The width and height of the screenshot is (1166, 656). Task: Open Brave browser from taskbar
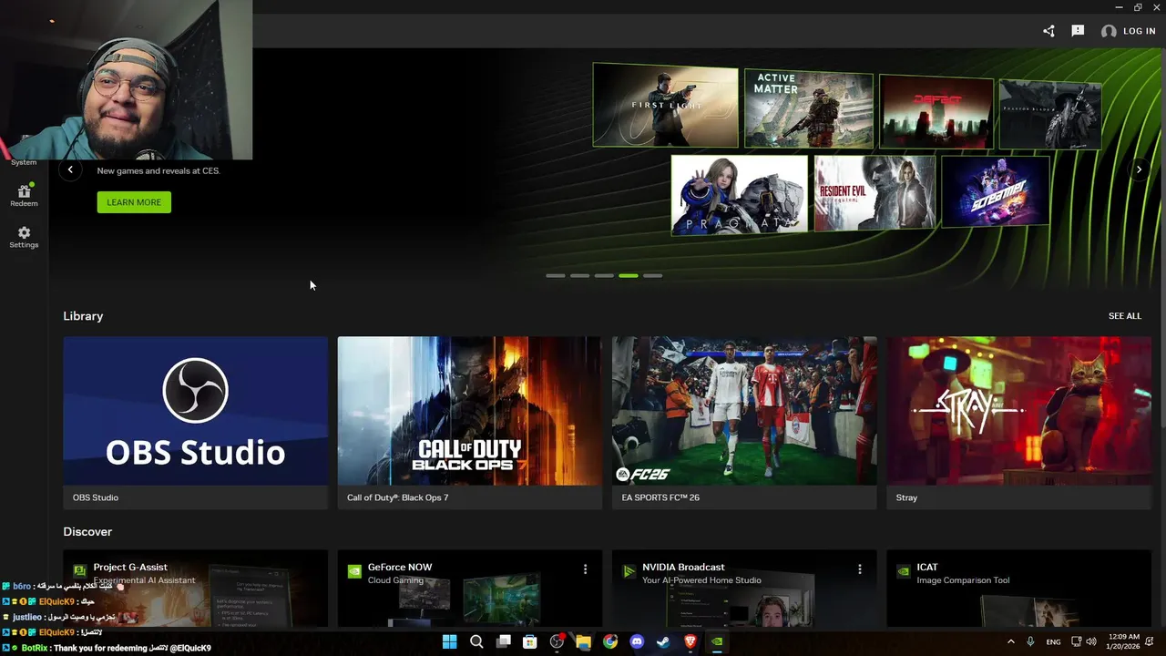690,641
